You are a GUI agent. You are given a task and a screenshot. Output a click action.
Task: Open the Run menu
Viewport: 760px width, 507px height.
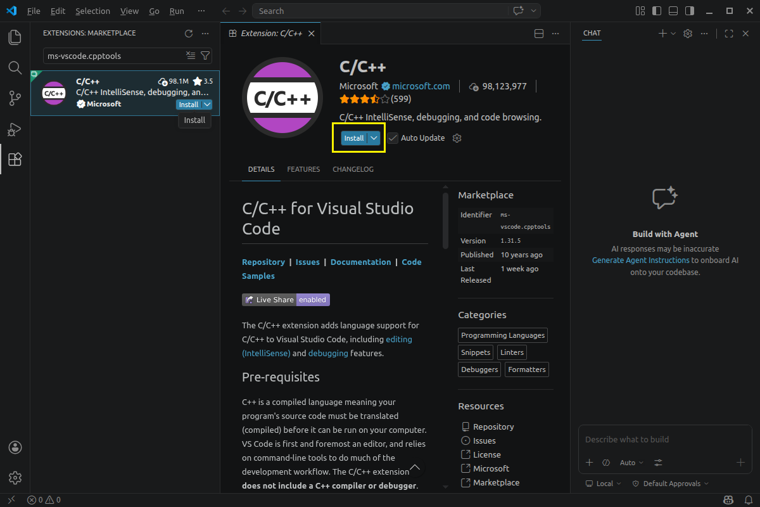177,11
